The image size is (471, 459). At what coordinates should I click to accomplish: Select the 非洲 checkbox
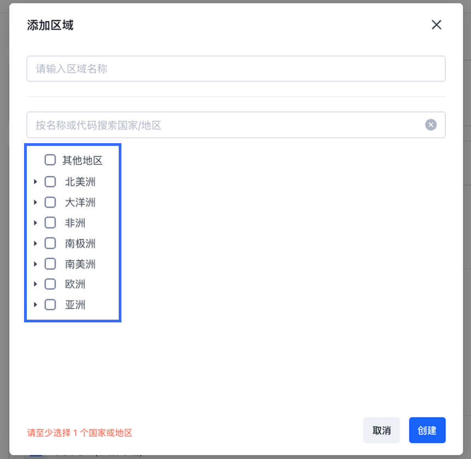(x=50, y=223)
